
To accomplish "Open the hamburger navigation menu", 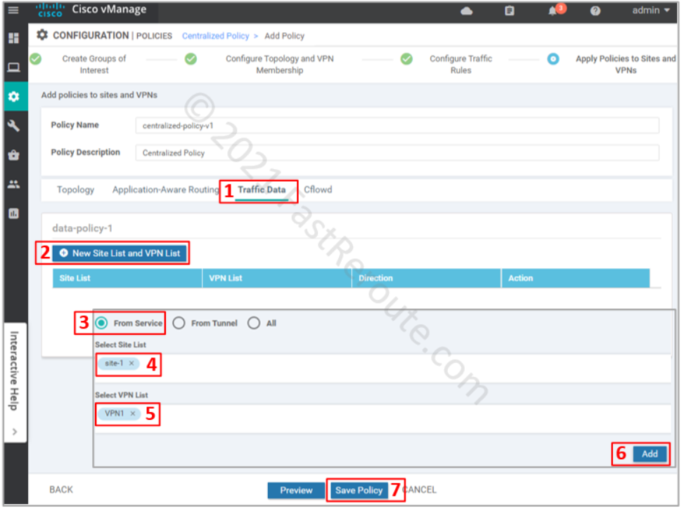I will 13,11.
